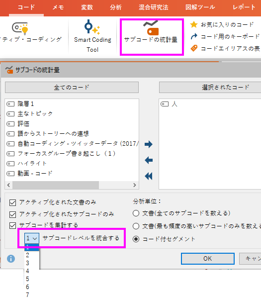Click single left arrow to remove code
261x299 pixels.
click(149, 160)
